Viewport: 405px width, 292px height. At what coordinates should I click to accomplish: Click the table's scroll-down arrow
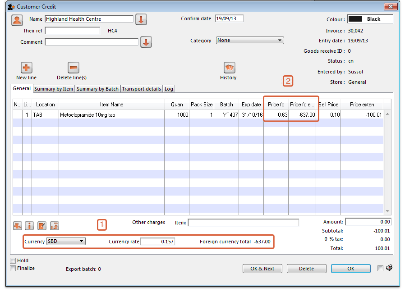pyautogui.click(x=387, y=211)
